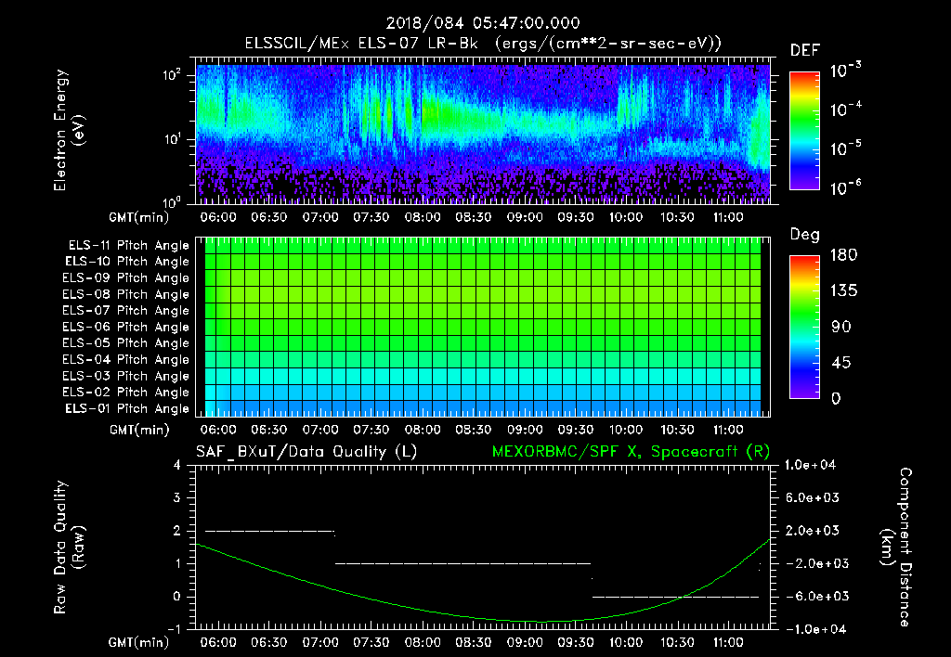Select the green MEXORBMC/SPF X, Spacecraft label
Screen dimensions: 951x657
629,451
